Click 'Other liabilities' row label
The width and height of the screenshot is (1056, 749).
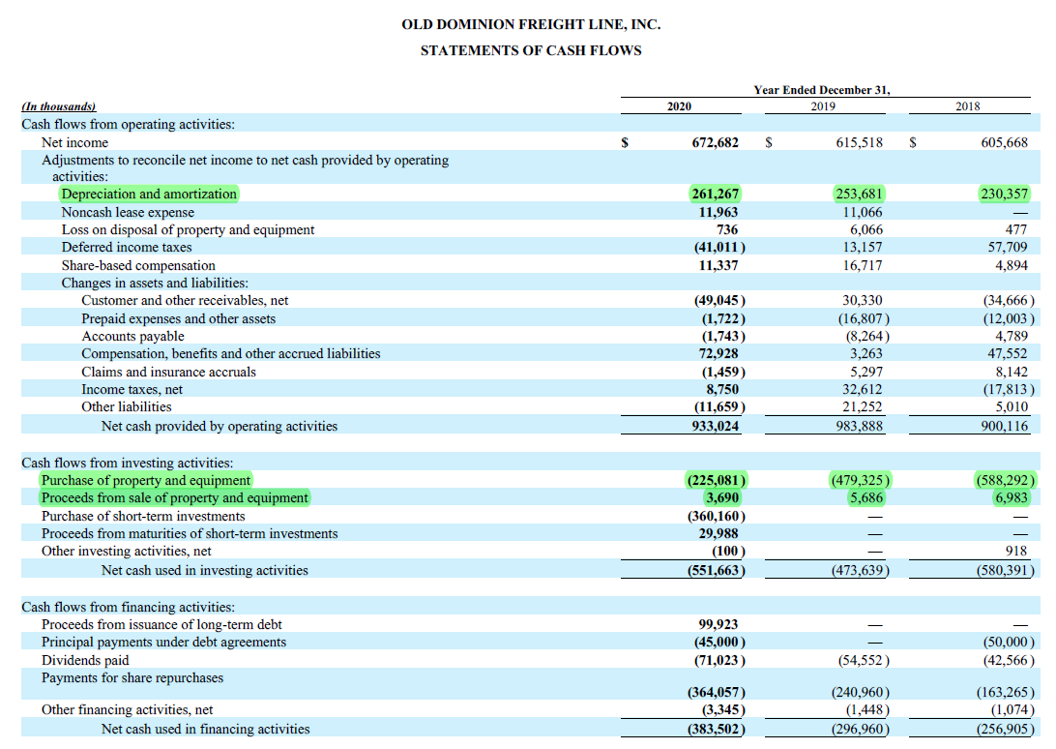[127, 407]
